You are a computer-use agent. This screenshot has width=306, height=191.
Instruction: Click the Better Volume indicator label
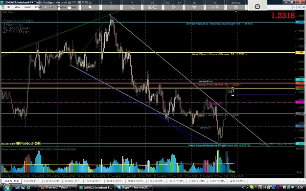coord(39,149)
